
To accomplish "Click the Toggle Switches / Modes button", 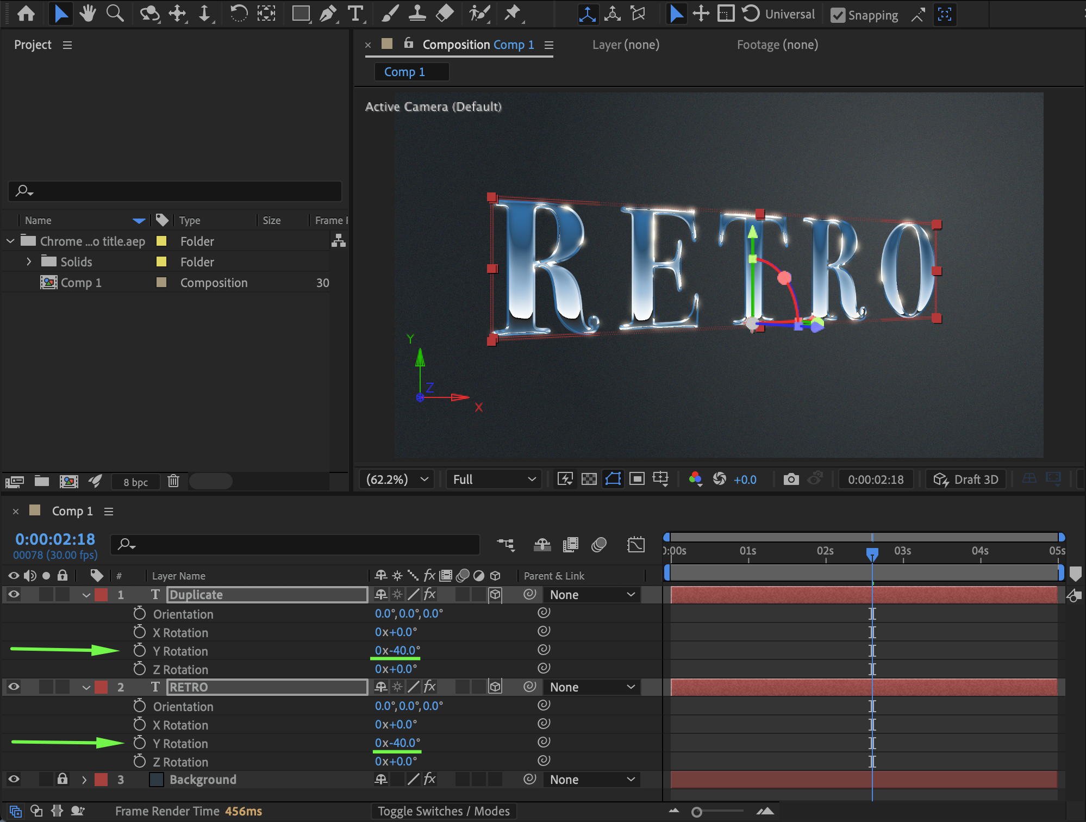I will tap(444, 811).
